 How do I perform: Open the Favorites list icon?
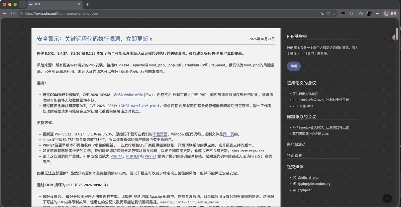(x=361, y=14)
